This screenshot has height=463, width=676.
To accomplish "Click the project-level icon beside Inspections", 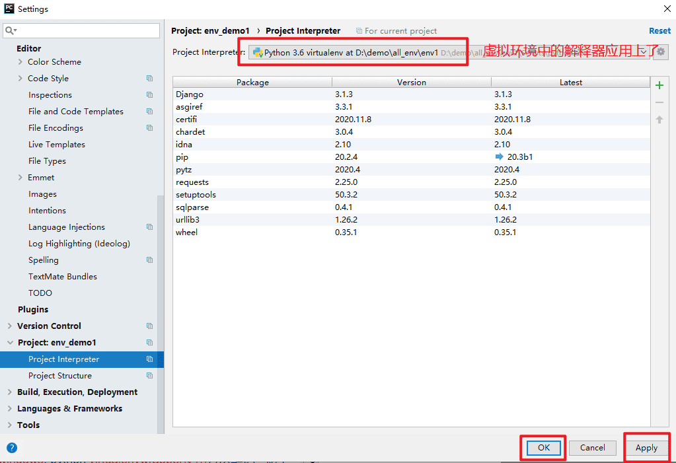I will 149,95.
